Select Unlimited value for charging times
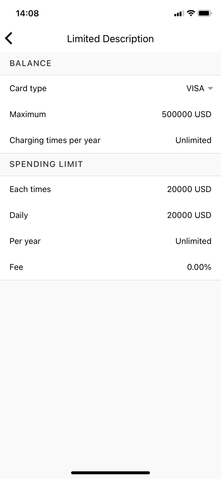This screenshot has width=221, height=479. 193,140
